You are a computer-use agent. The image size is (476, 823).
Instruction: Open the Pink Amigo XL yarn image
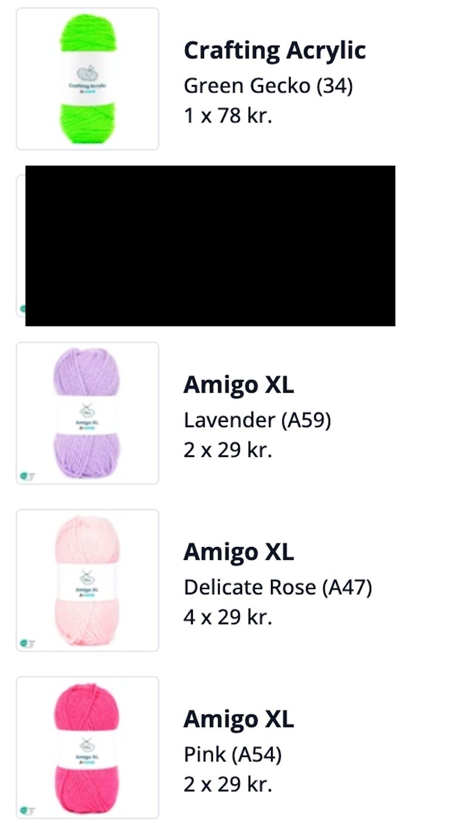(x=87, y=747)
